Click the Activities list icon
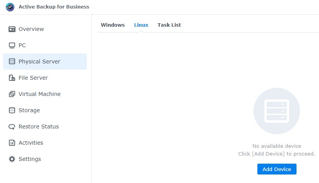 (12, 143)
